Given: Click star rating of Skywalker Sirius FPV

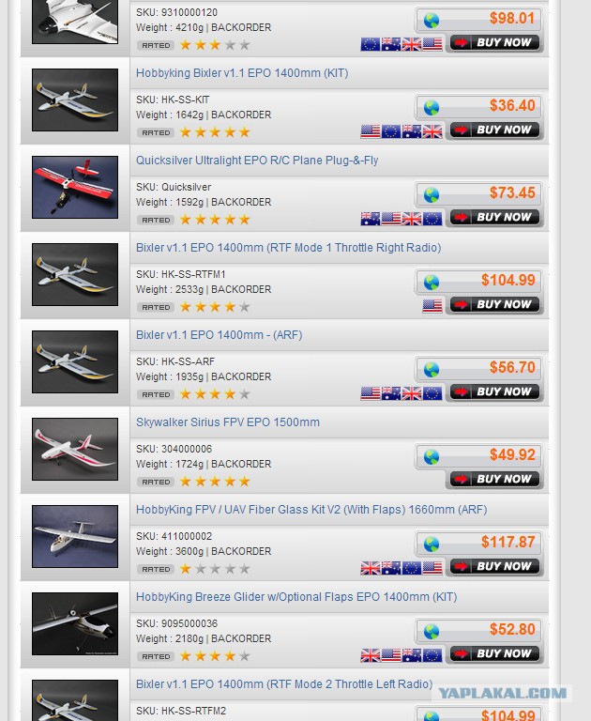Looking at the screenshot, I should pos(215,482).
